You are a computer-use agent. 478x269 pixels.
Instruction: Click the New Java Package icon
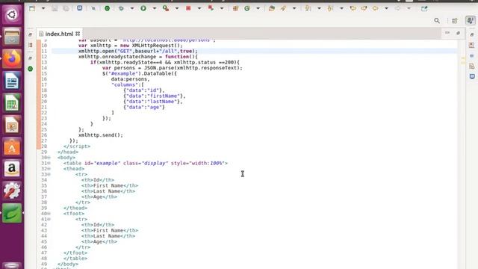235,8
